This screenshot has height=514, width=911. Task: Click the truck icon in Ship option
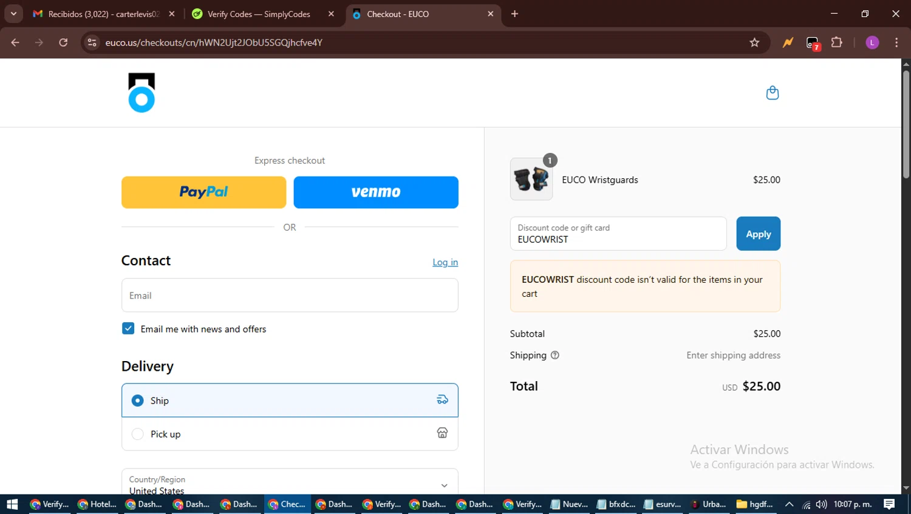(x=442, y=399)
